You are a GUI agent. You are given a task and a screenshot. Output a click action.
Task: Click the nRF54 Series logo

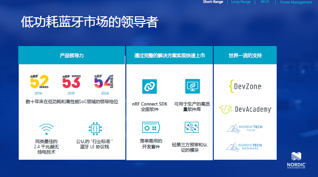104,82
